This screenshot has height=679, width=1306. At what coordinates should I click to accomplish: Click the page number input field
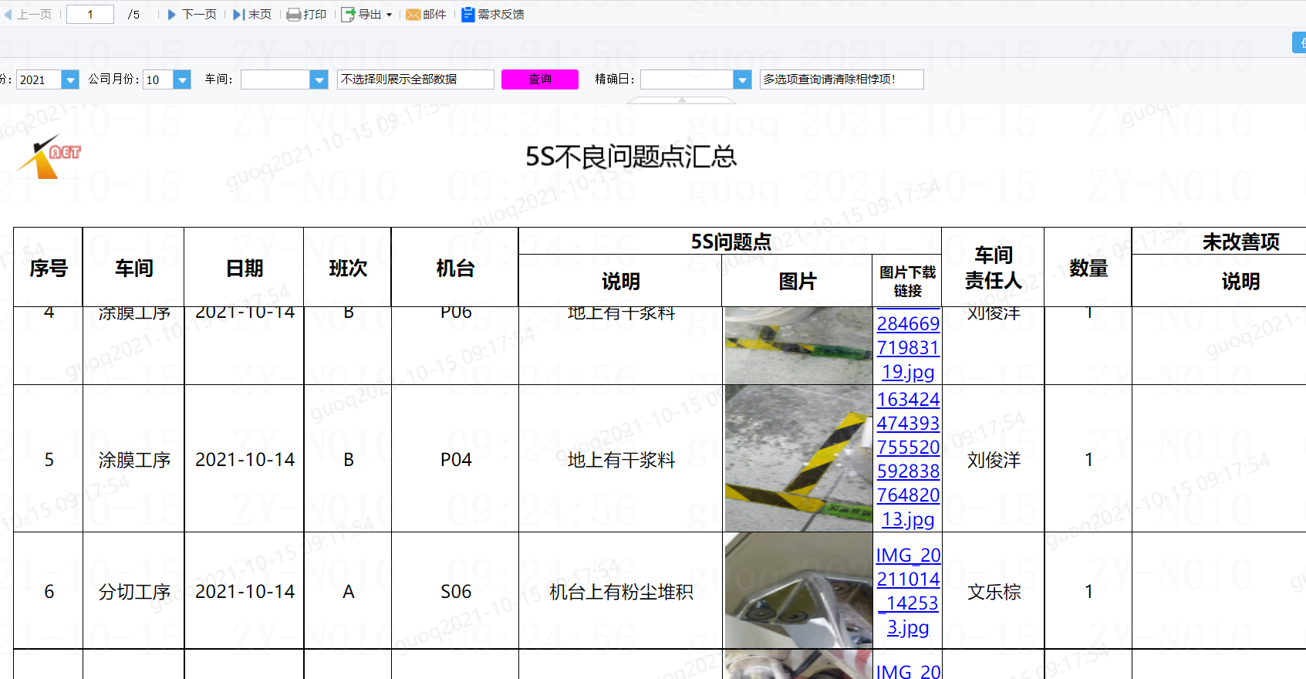tap(90, 15)
